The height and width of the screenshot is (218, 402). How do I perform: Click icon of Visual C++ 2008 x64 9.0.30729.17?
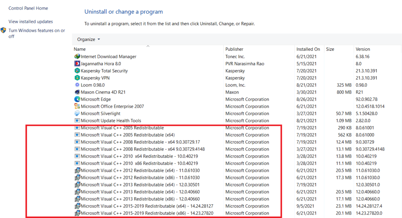coord(77,142)
